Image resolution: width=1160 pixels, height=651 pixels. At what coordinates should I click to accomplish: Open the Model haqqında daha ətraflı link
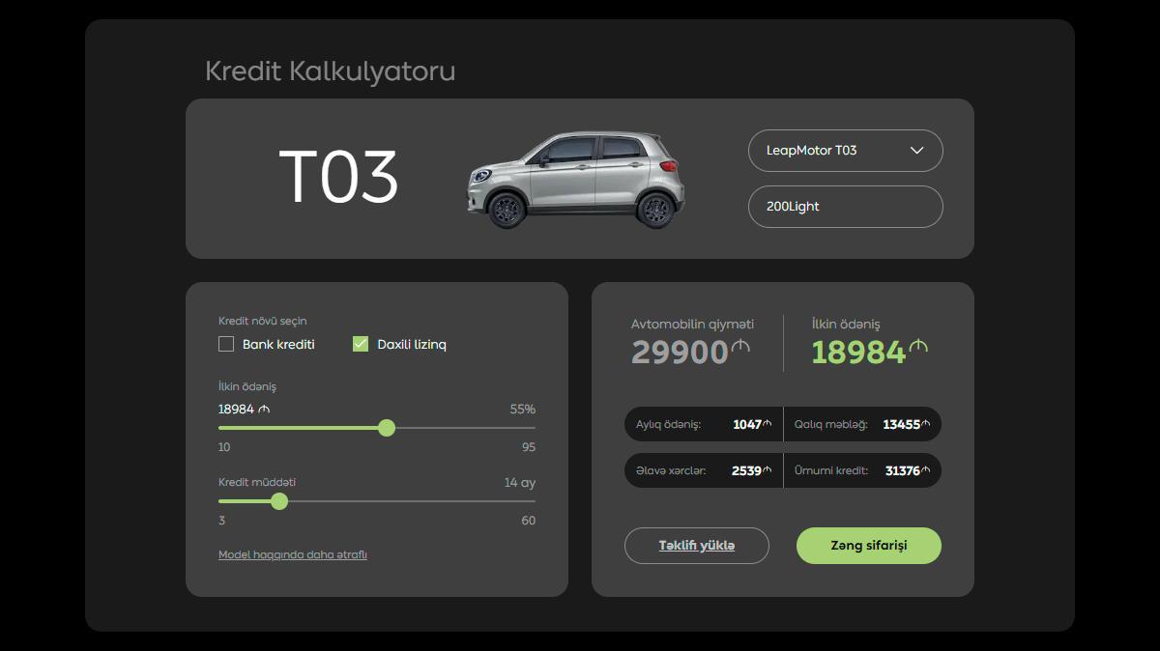point(293,554)
